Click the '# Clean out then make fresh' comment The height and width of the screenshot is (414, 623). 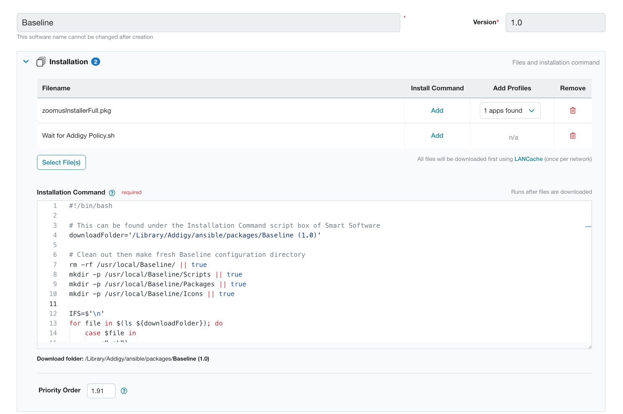pyautogui.click(x=187, y=255)
